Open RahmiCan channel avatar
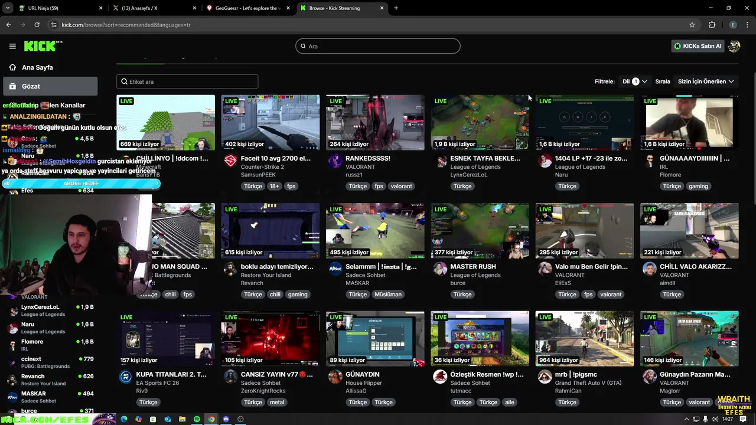 [545, 377]
